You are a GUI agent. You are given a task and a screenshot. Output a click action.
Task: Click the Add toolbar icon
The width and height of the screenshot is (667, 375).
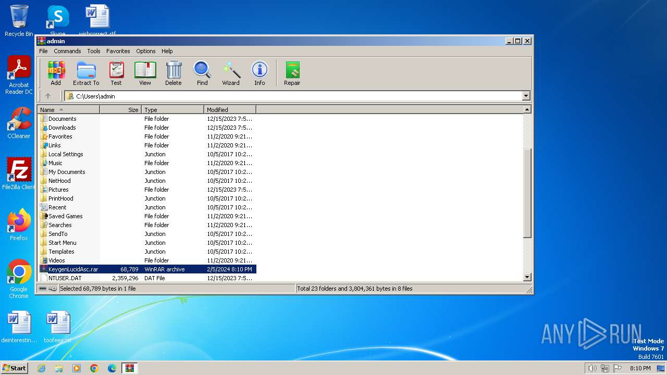(56, 73)
